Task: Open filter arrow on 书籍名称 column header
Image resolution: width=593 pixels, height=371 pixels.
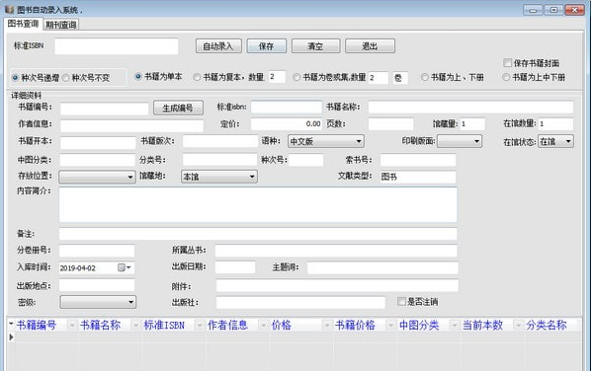Action: (135, 325)
